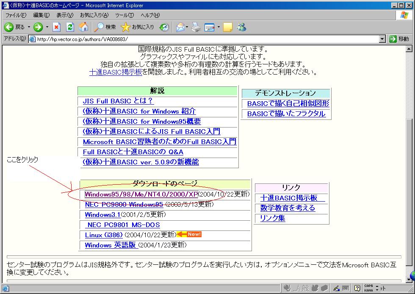The height and width of the screenshot is (294, 415).
Task: Print the page with the printer icon
Action: point(196,27)
